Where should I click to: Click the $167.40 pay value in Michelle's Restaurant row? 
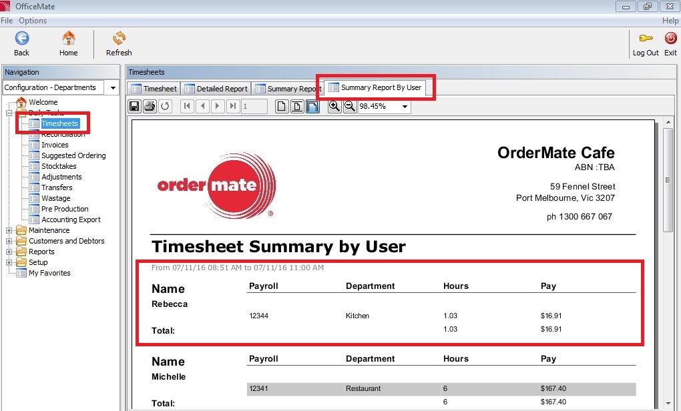tap(553, 388)
